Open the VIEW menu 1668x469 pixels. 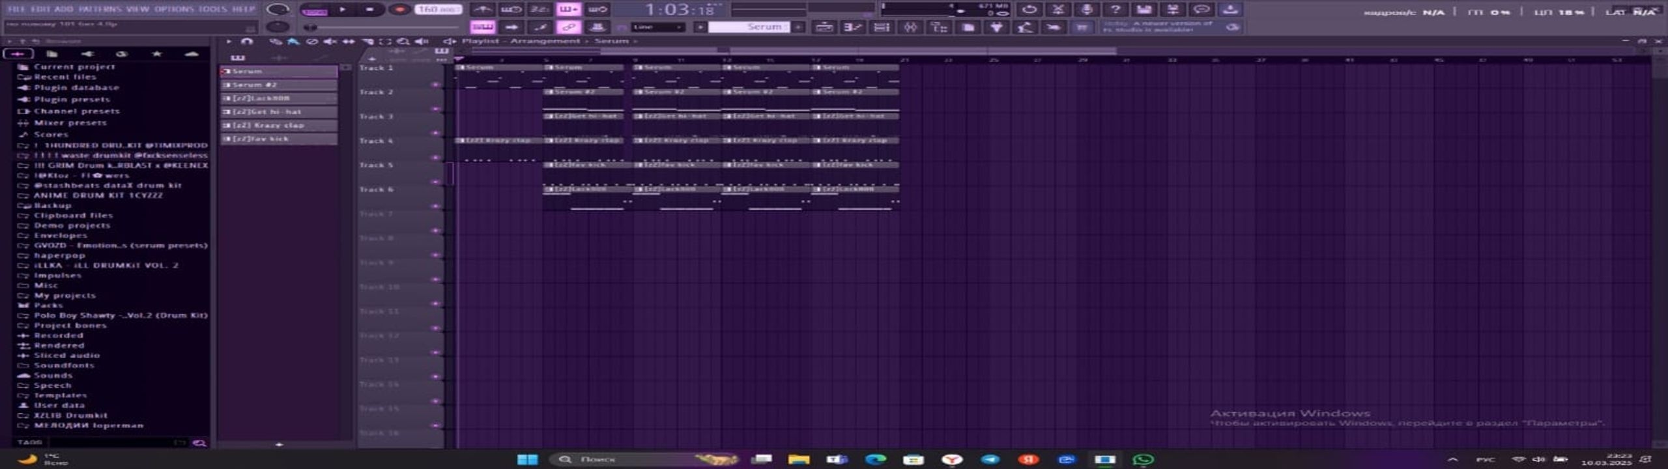(x=137, y=9)
